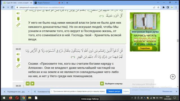Click Закрыть доступ to stop screen sharing
Viewport: 180px width, 101px height.
114,91
